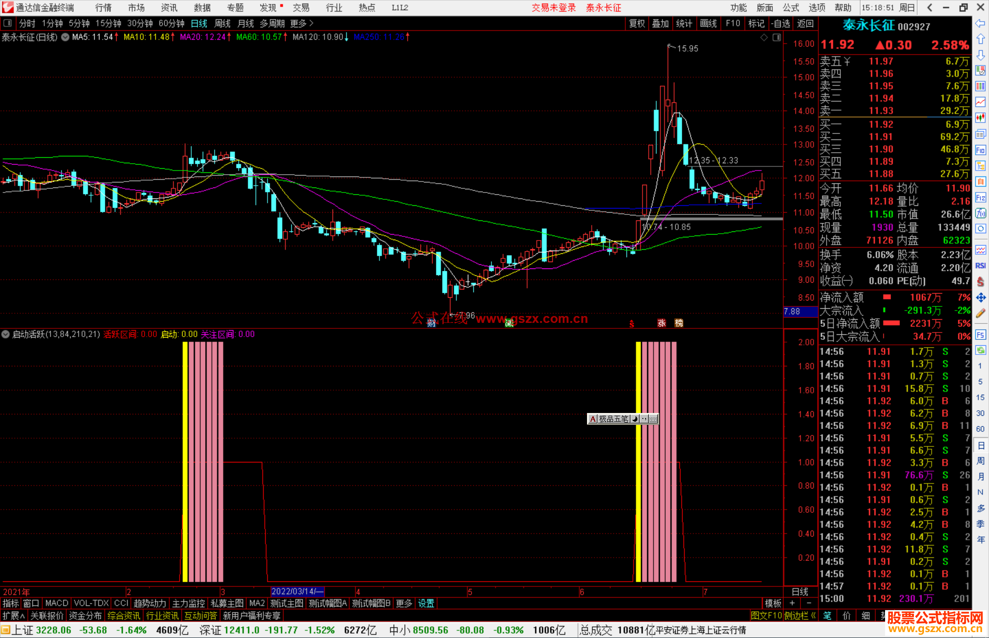Viewport: 989px width, 638px height.
Task: Click the -自选 remove from watchlist button
Action: coord(781,23)
